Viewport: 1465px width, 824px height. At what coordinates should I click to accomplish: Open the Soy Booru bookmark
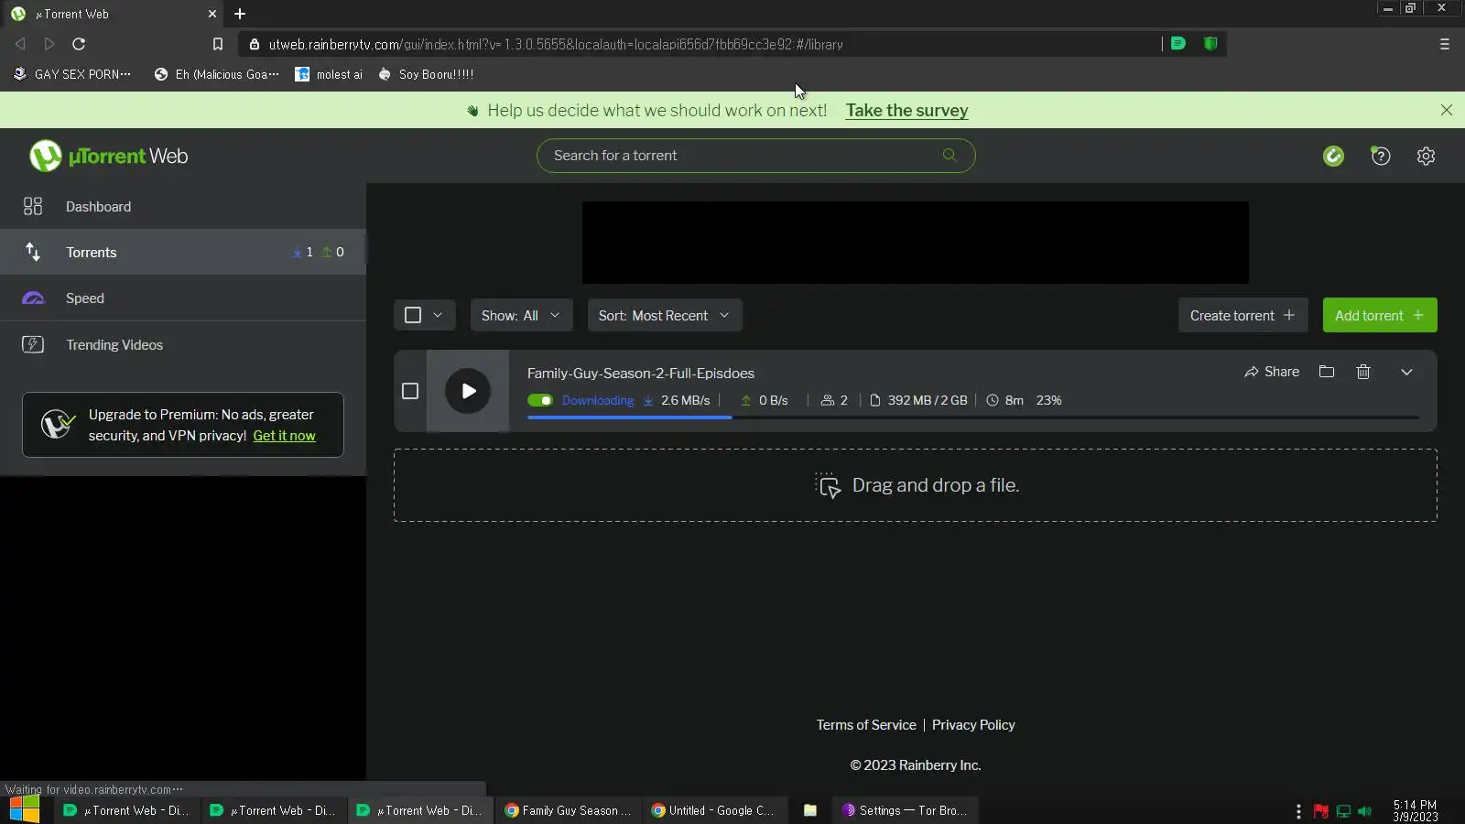426,74
